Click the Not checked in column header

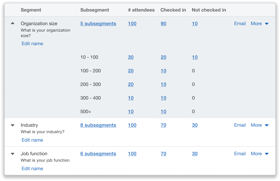point(209,10)
